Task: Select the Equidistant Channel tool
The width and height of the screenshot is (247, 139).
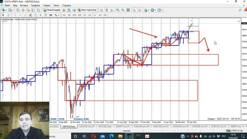Action: [30, 15]
